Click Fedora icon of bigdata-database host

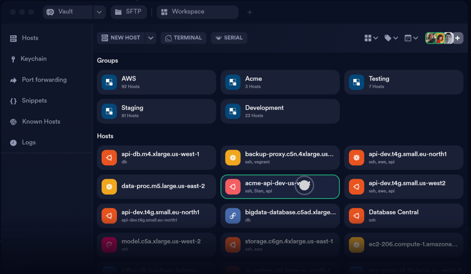233,216
